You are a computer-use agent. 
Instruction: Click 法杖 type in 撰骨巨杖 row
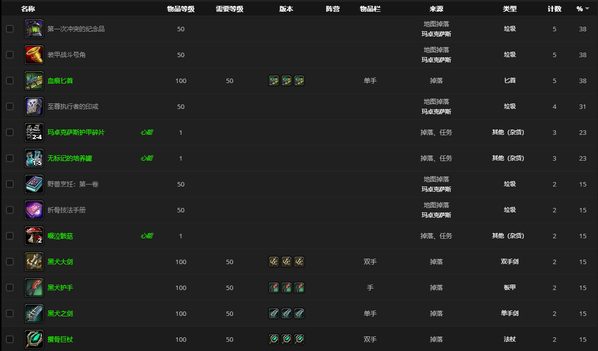(x=510, y=339)
